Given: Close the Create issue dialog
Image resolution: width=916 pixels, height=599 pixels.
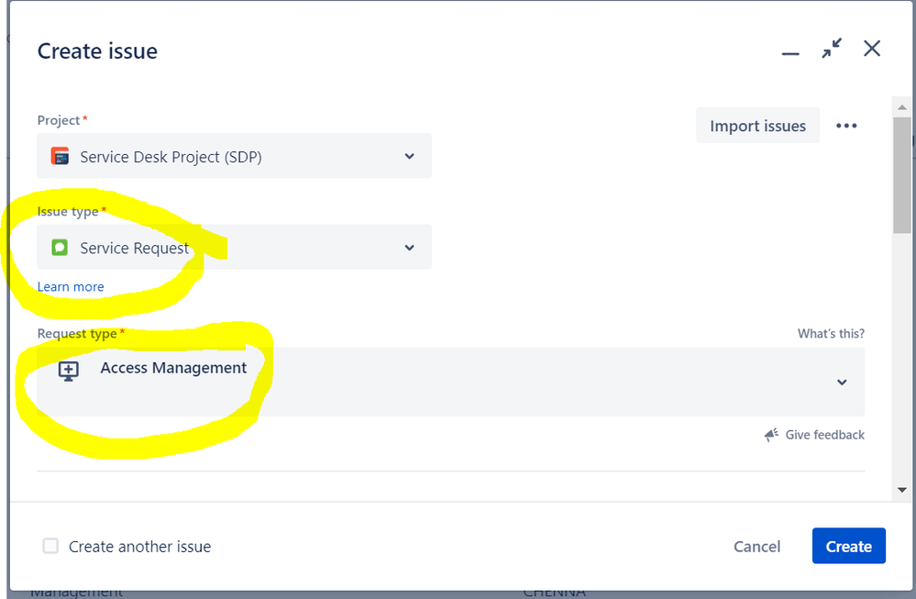Looking at the screenshot, I should [x=872, y=48].
